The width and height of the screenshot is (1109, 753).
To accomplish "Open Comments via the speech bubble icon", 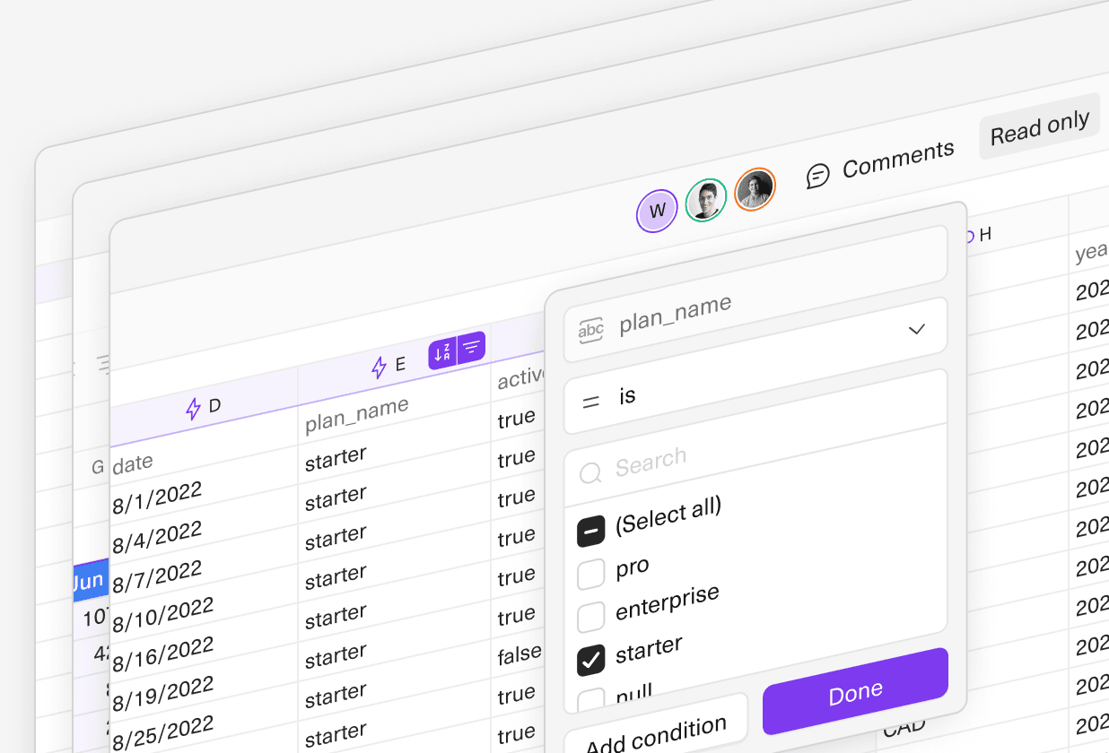I will [x=817, y=176].
